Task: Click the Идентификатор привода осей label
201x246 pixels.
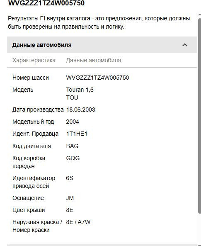Action: pyautogui.click(x=34, y=182)
